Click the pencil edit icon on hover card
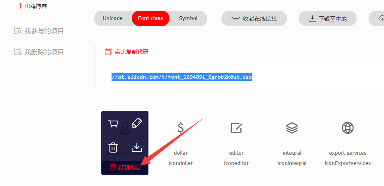Screen dimensions: 384x186 137,123
